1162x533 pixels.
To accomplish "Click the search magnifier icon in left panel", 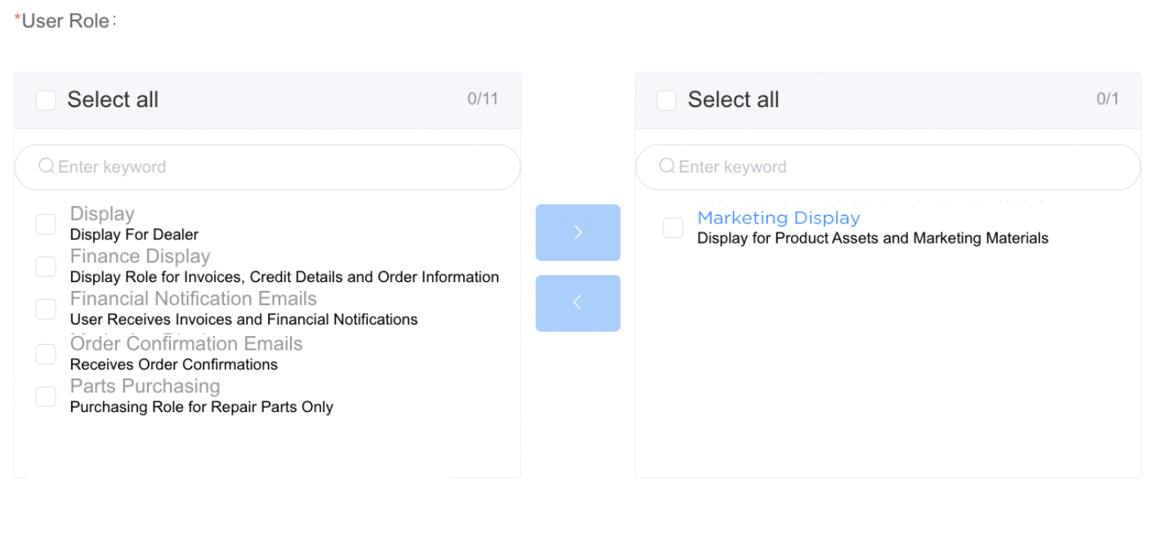I will tap(47, 166).
